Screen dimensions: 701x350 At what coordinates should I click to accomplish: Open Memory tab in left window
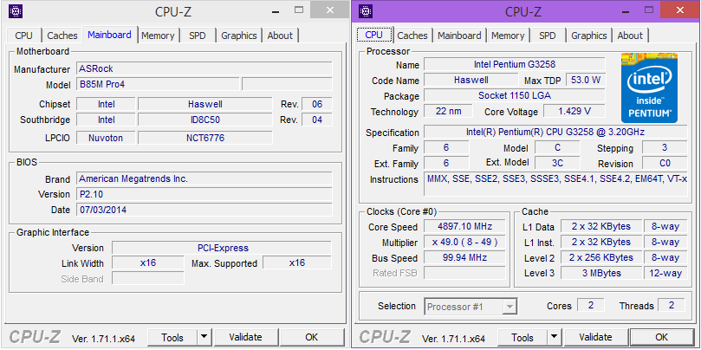[x=158, y=36]
